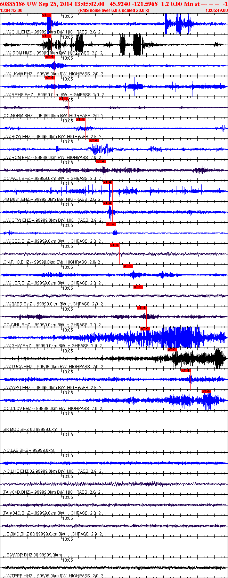The height and width of the screenshot is (578, 228).
Task: Click the arrival pick on the UW OSD trace
Action: (x=111, y=224)
